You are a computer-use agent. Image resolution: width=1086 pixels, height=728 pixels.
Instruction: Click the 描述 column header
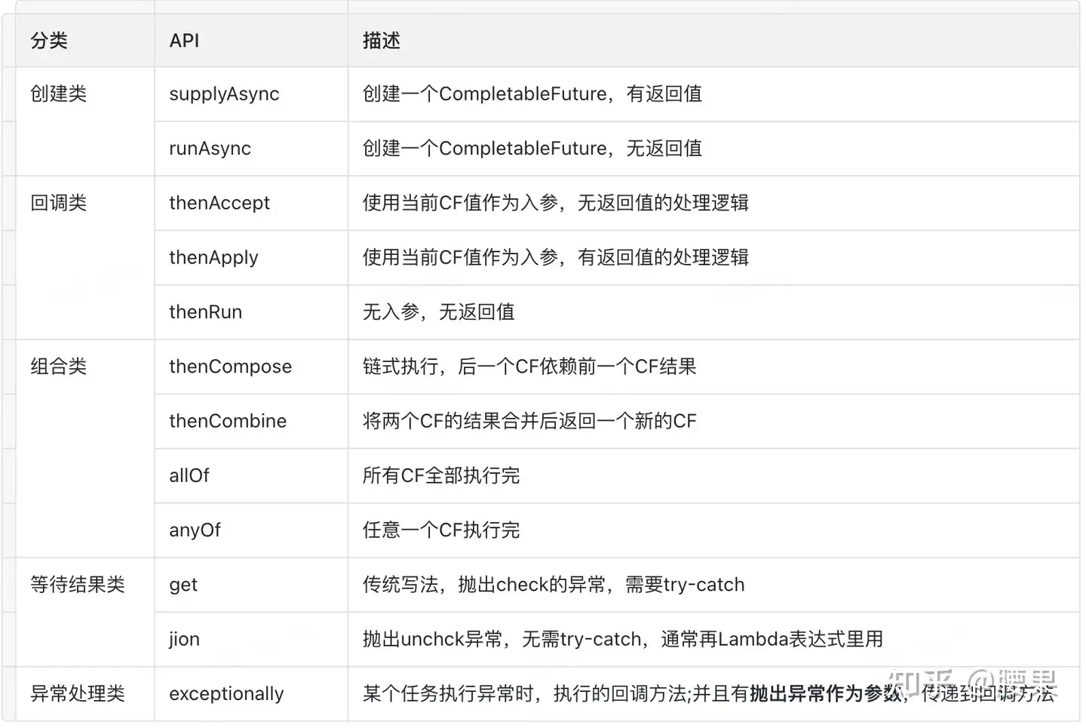pyautogui.click(x=381, y=41)
